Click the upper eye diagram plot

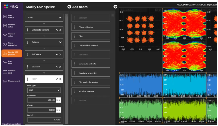[x=184, y=24]
